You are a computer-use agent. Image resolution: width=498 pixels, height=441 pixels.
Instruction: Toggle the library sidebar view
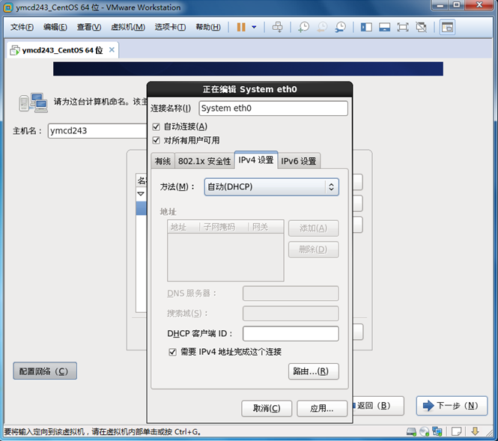pyautogui.click(x=366, y=27)
